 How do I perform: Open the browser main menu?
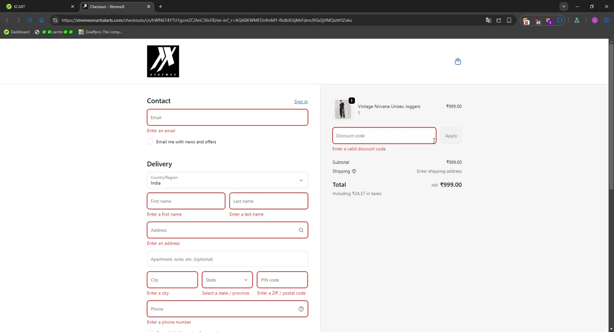607,20
